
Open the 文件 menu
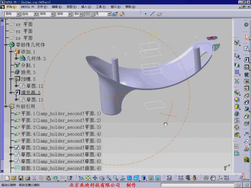click(x=42, y=7)
